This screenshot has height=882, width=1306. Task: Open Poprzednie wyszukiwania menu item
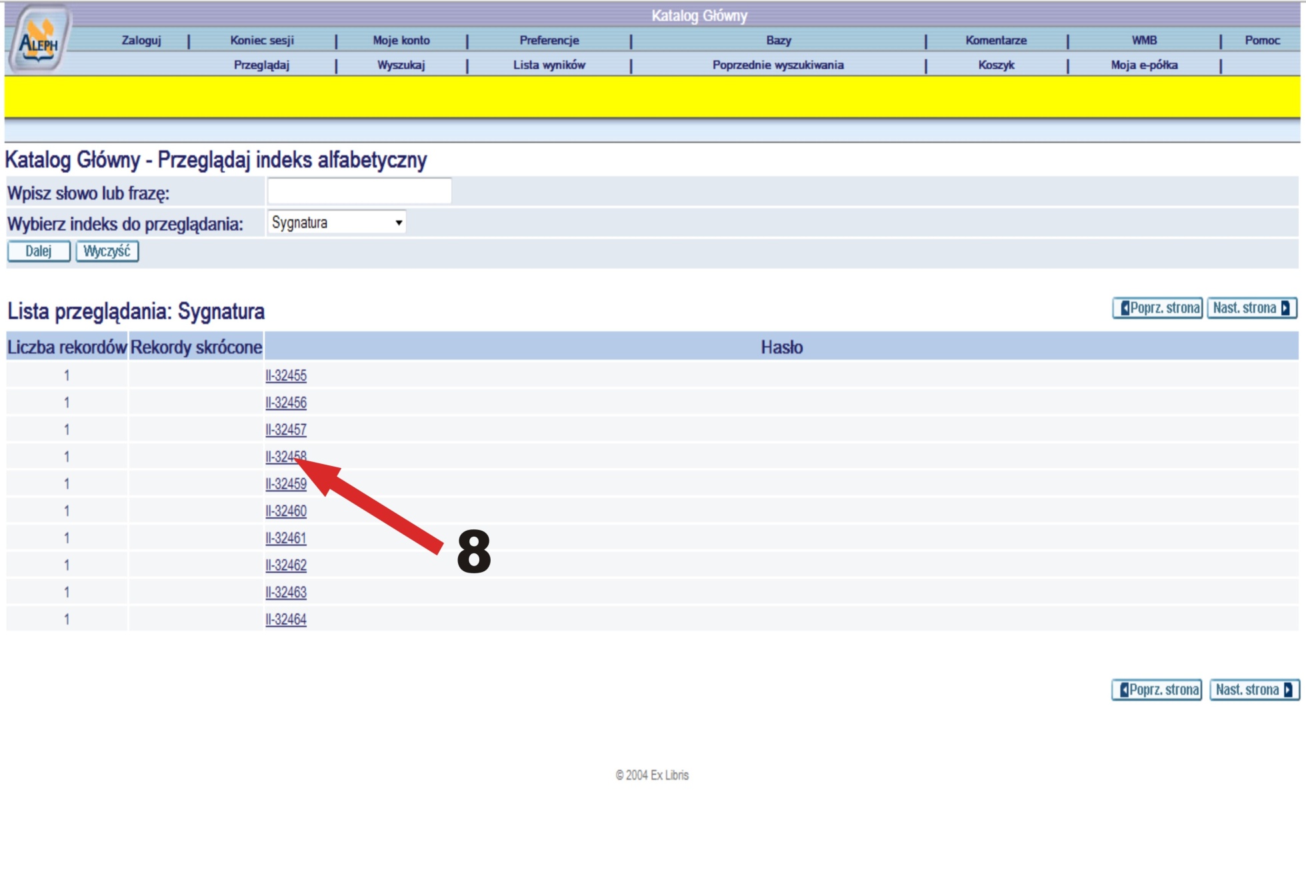[778, 65]
